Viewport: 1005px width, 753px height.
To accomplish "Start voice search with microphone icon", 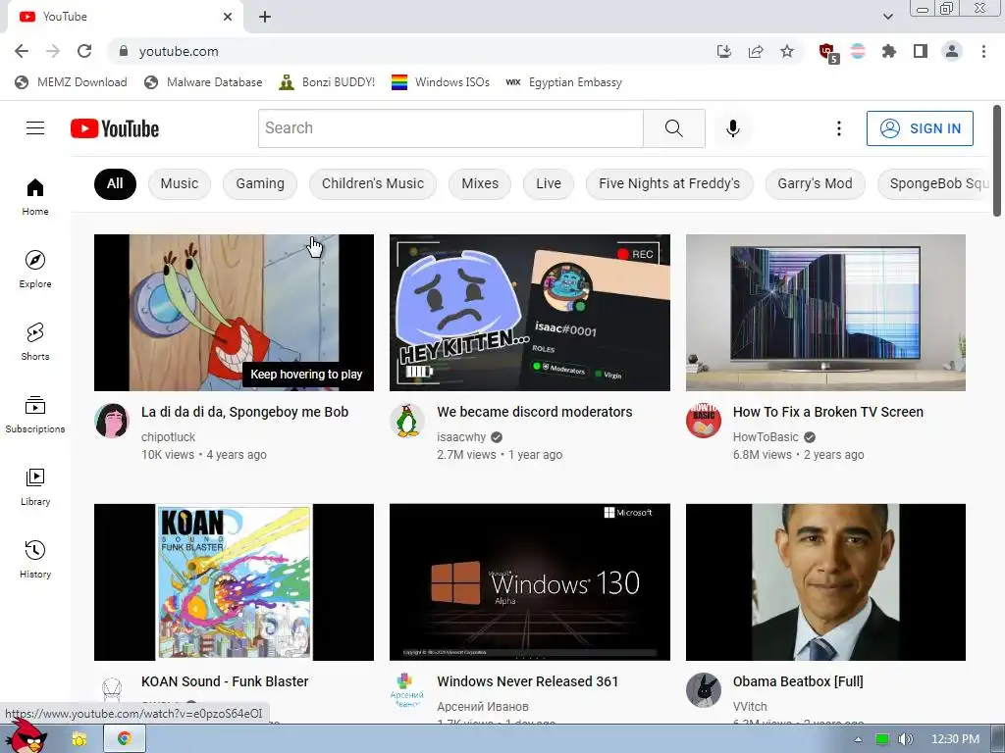I will point(732,128).
